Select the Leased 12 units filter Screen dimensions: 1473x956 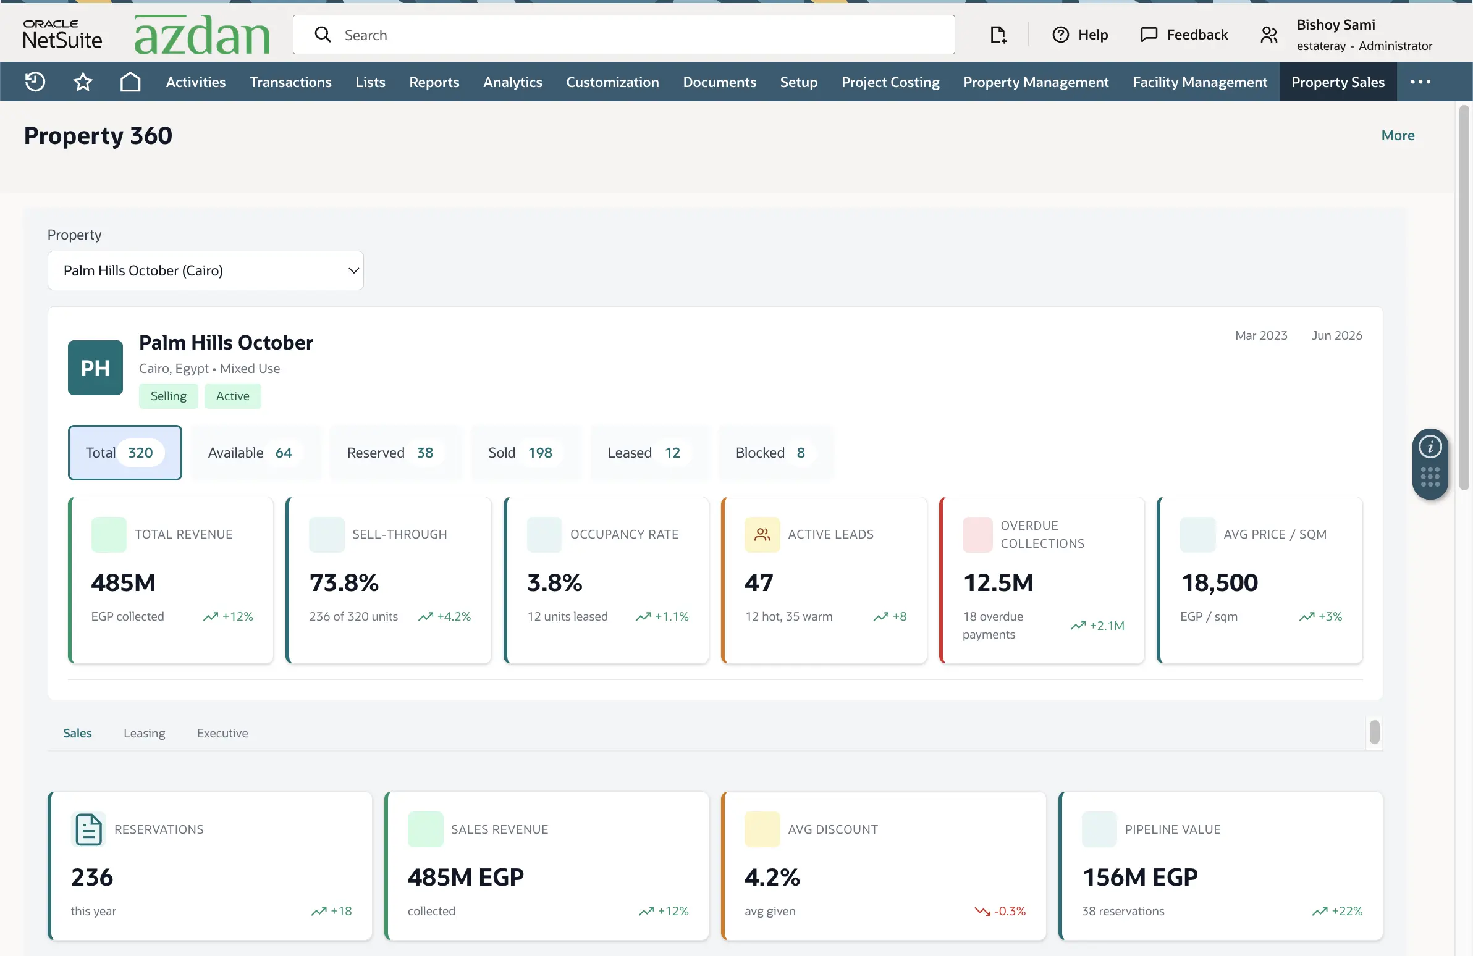(649, 452)
